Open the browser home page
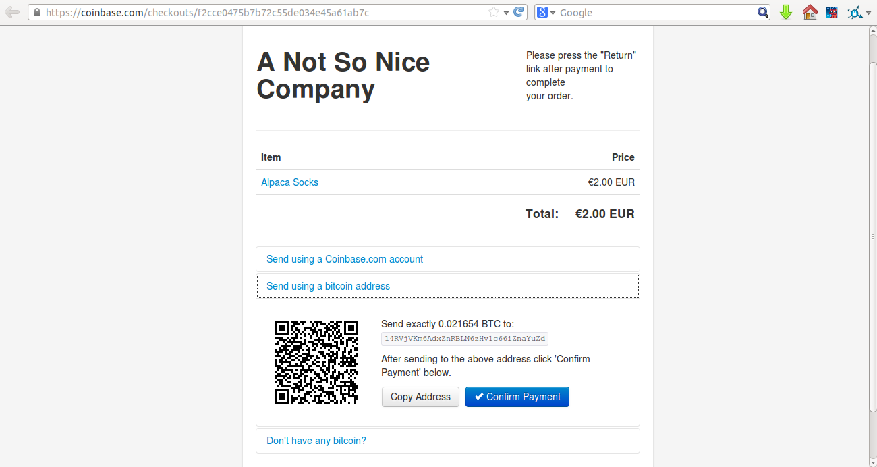 coord(810,11)
